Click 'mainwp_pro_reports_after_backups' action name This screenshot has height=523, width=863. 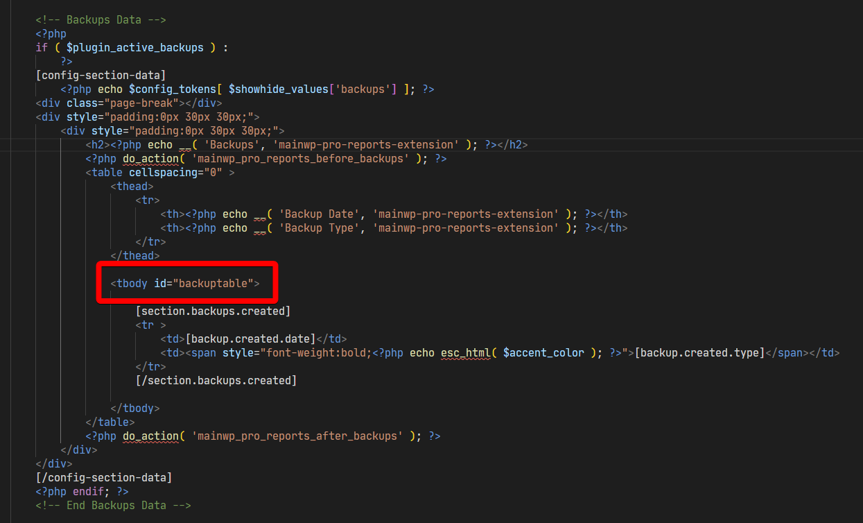[x=297, y=436]
